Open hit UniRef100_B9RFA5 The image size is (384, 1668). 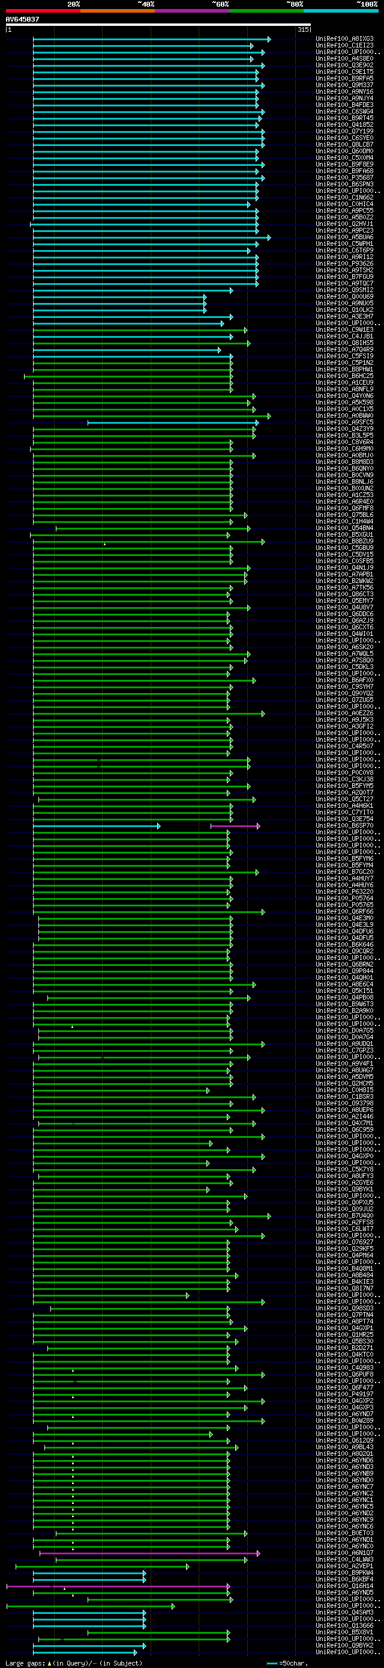(344, 78)
